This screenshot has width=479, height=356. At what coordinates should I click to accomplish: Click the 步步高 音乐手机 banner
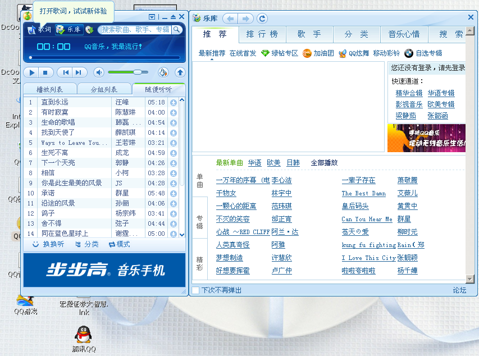(x=104, y=270)
